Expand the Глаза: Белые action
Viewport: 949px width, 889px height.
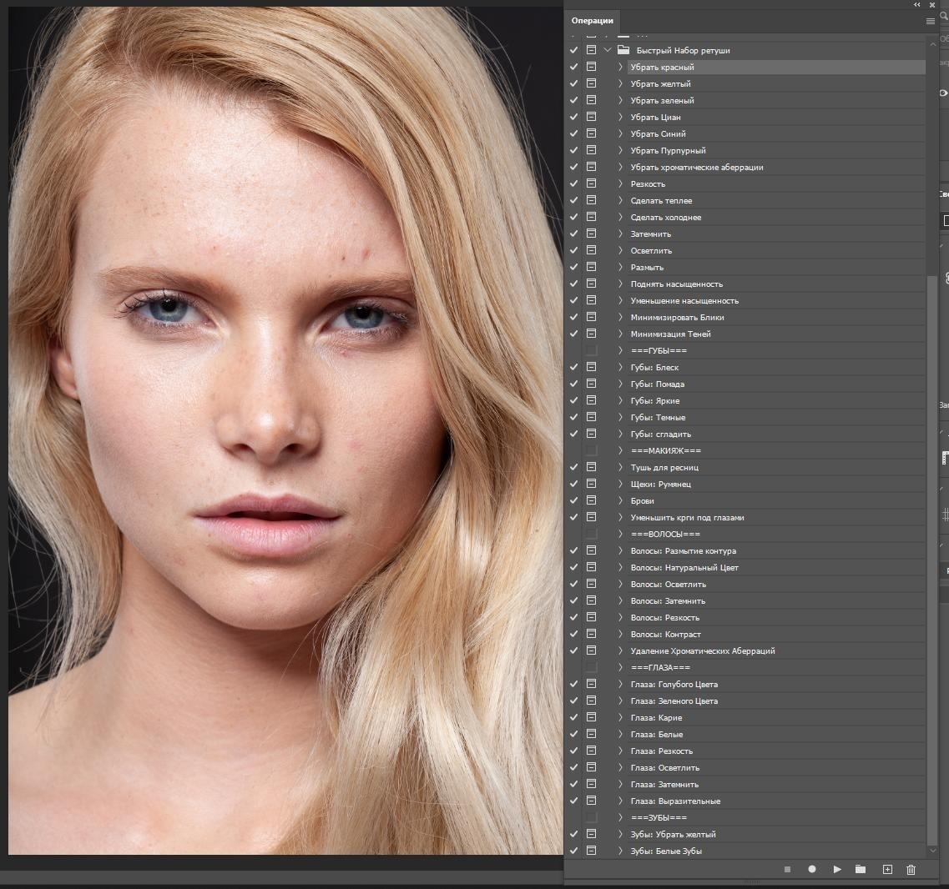tap(620, 734)
